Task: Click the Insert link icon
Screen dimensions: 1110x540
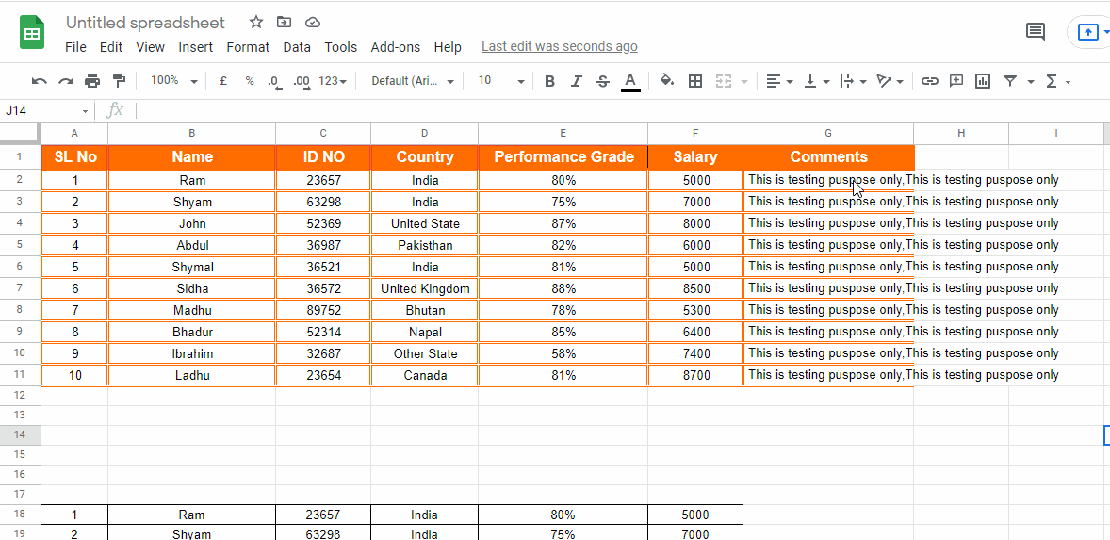Action: coord(929,81)
